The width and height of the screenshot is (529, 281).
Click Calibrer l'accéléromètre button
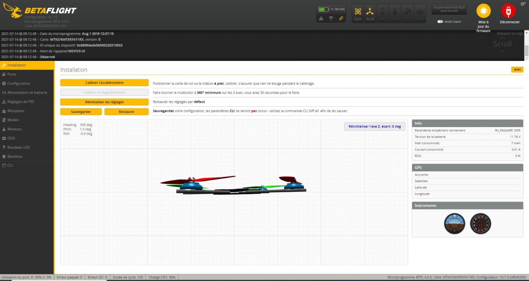click(104, 82)
